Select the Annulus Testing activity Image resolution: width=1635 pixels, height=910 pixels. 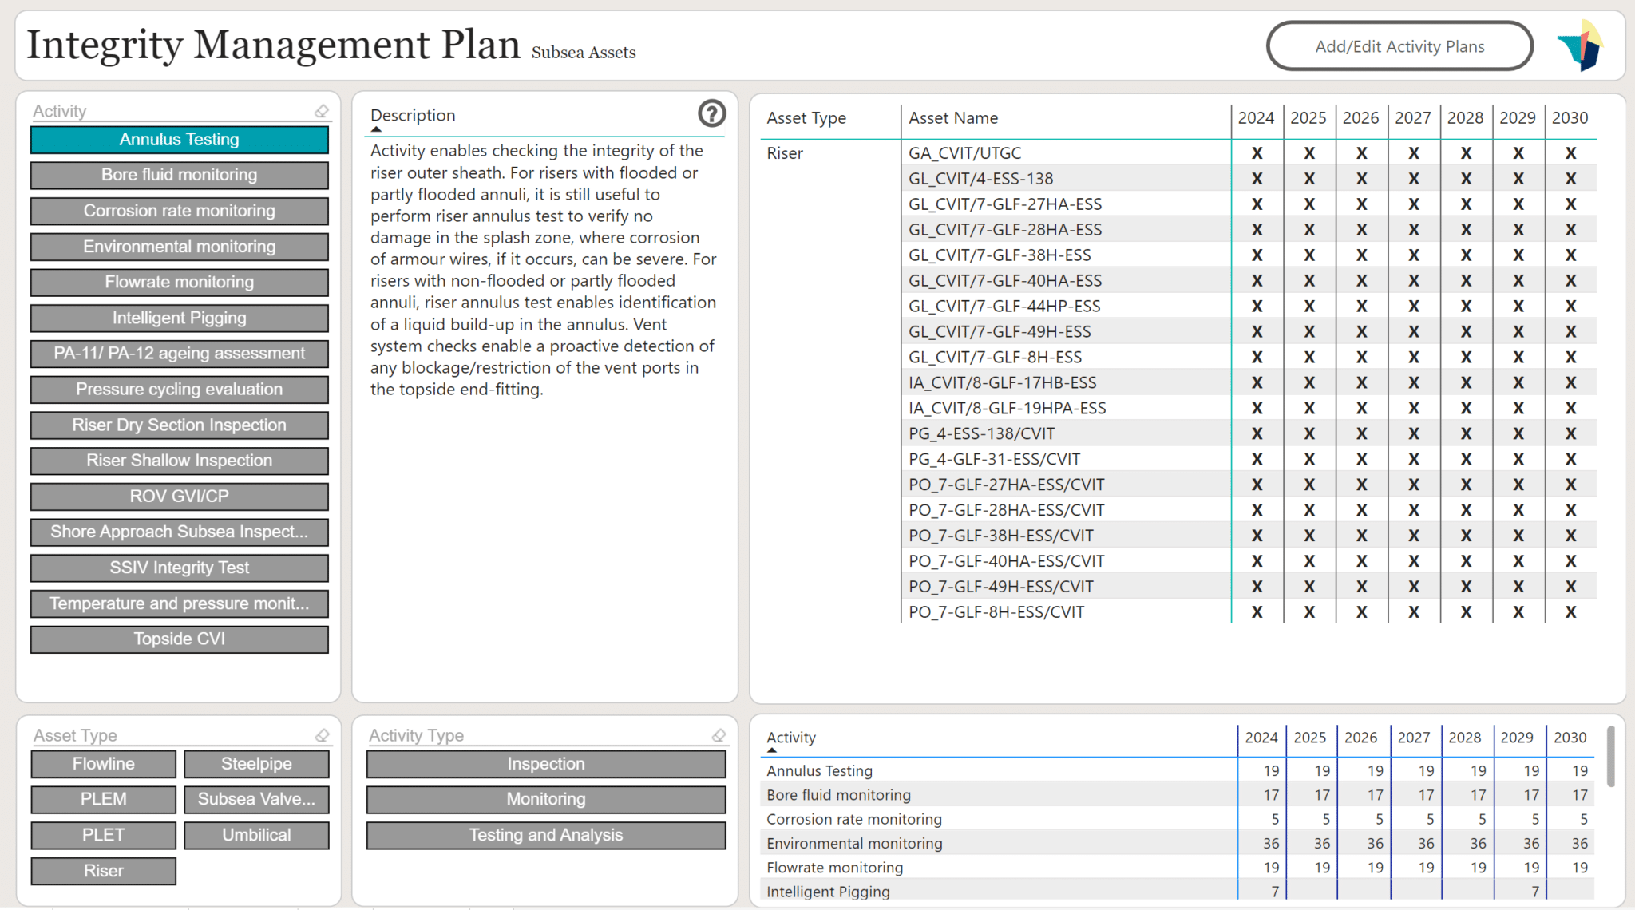pos(179,140)
